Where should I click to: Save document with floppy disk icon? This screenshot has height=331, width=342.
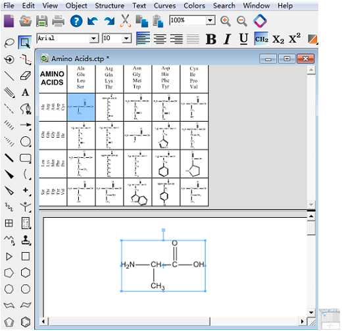pyautogui.click(x=41, y=21)
